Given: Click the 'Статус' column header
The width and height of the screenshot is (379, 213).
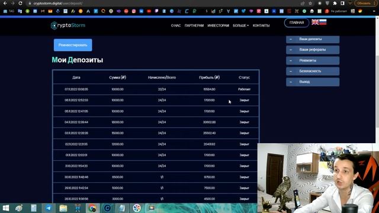Looking at the screenshot, I should pos(244,78).
